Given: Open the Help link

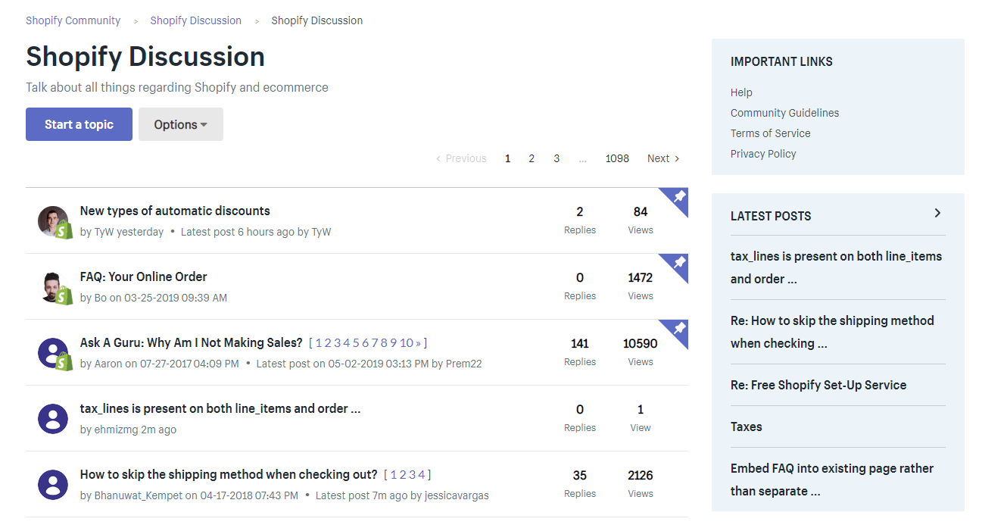Looking at the screenshot, I should 741,92.
